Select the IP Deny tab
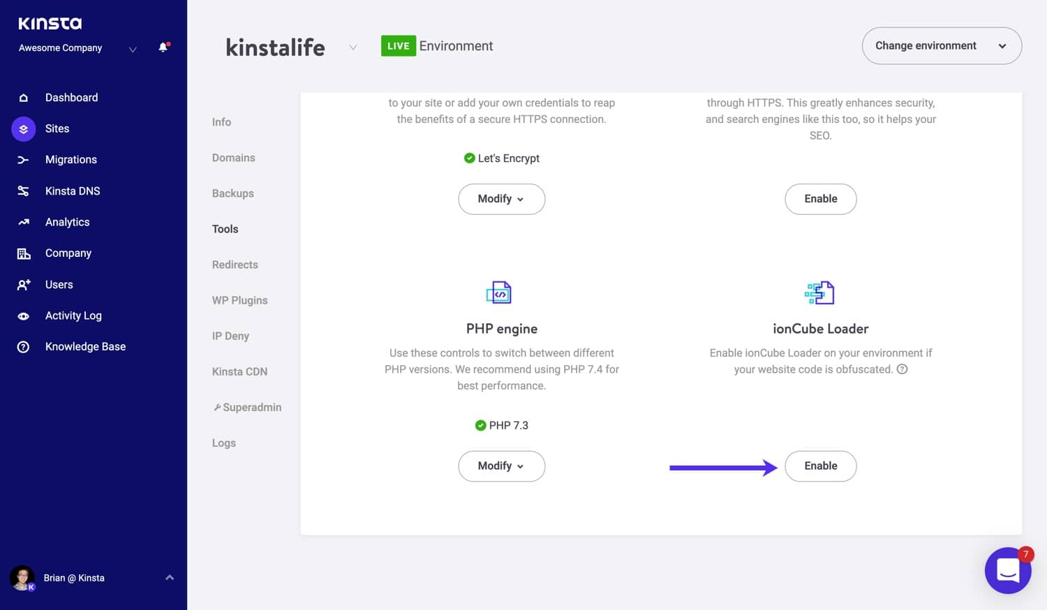Viewport: 1047px width, 610px height. 230,336
